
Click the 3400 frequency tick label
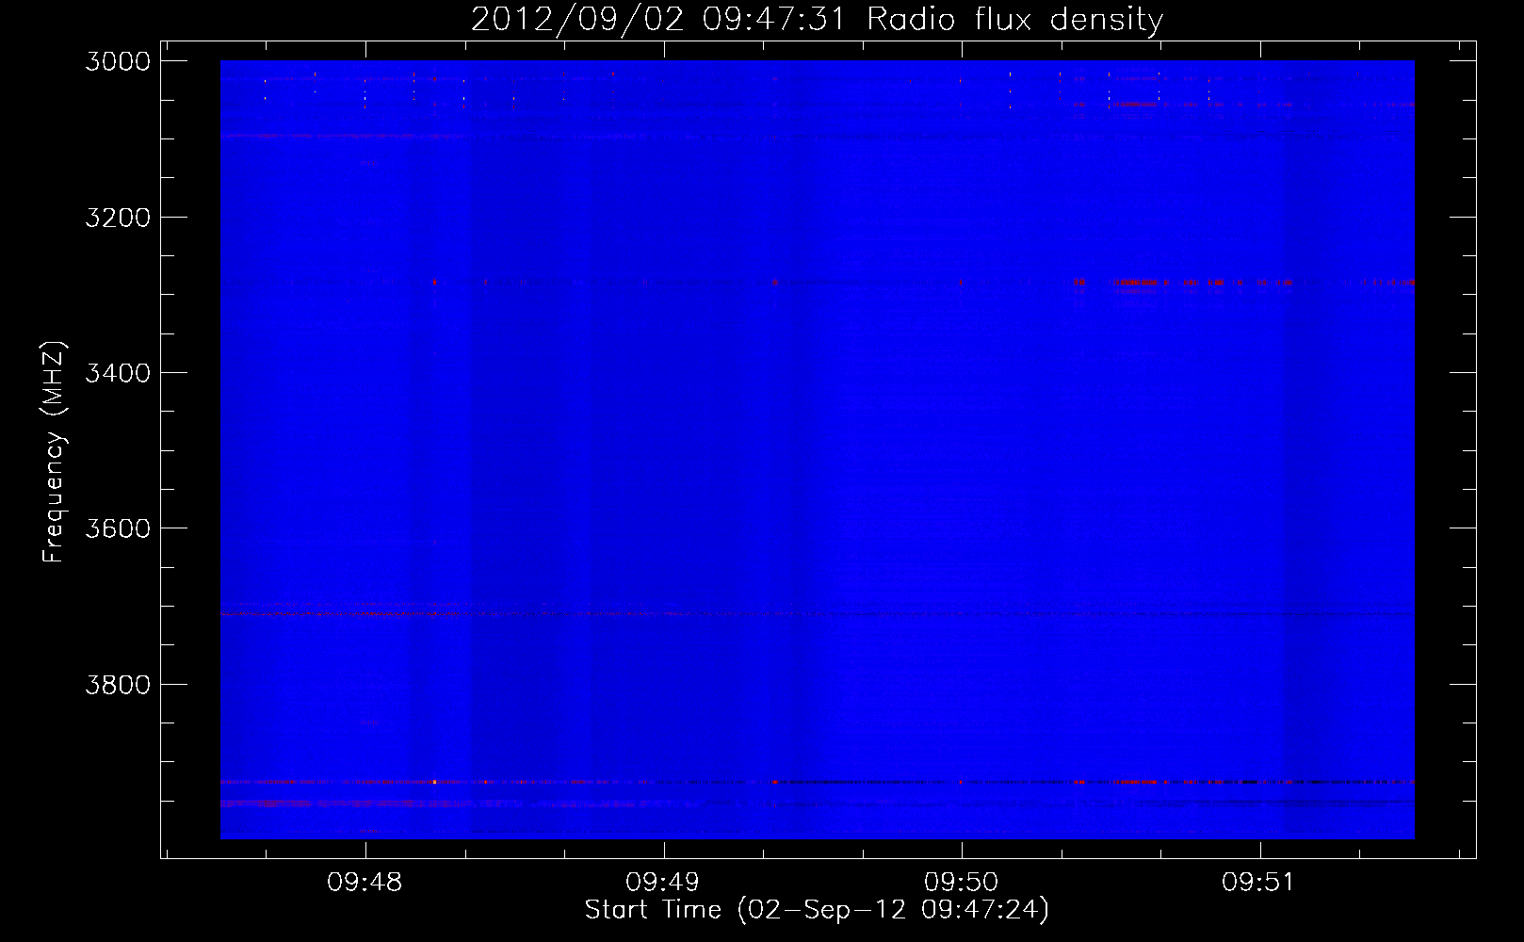[x=118, y=373]
